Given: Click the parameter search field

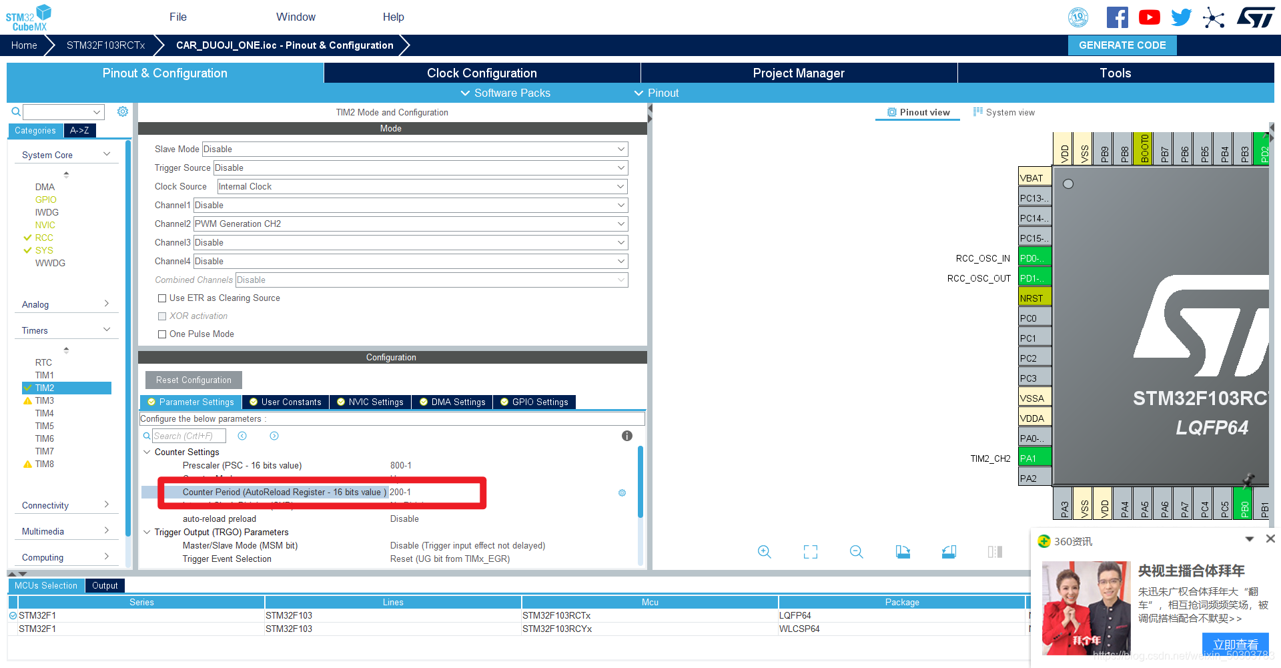Looking at the screenshot, I should click(x=189, y=436).
